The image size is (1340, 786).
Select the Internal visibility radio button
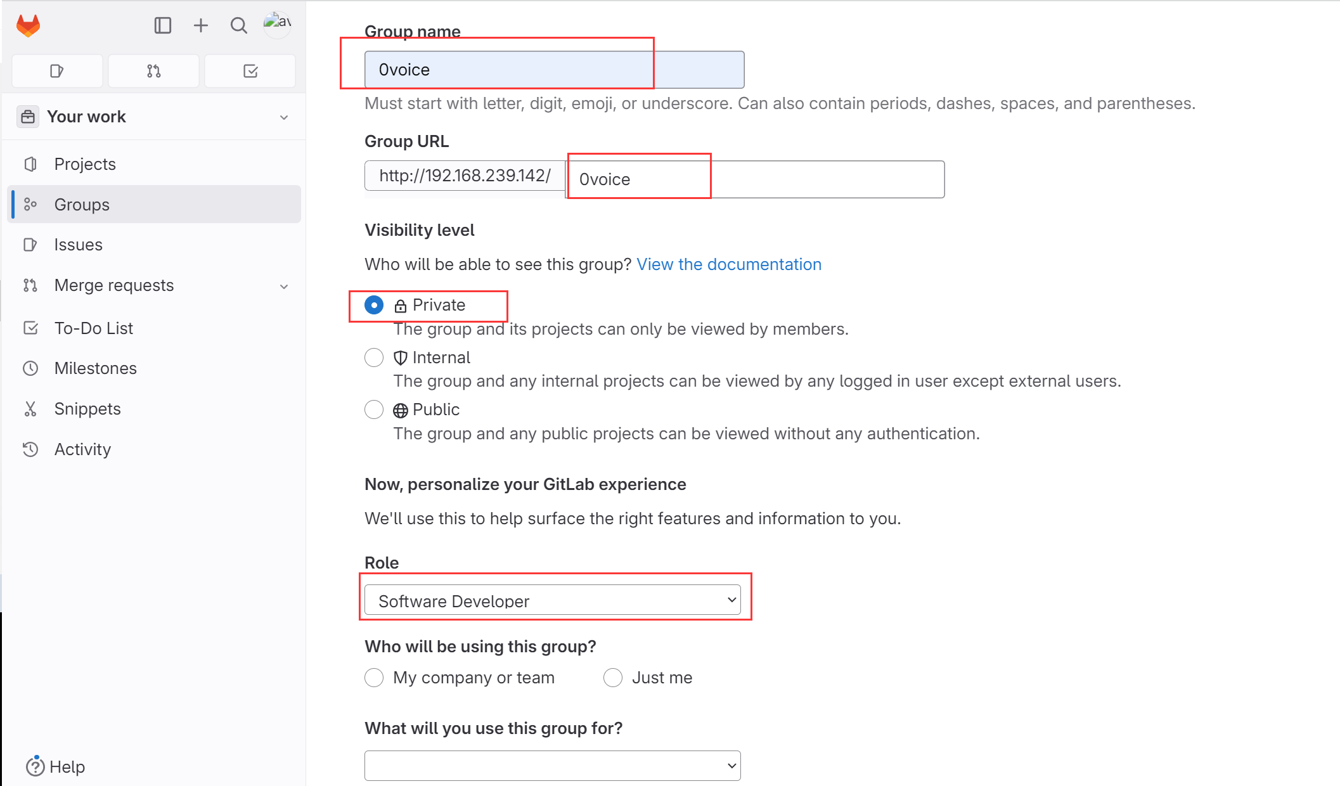pyautogui.click(x=374, y=358)
